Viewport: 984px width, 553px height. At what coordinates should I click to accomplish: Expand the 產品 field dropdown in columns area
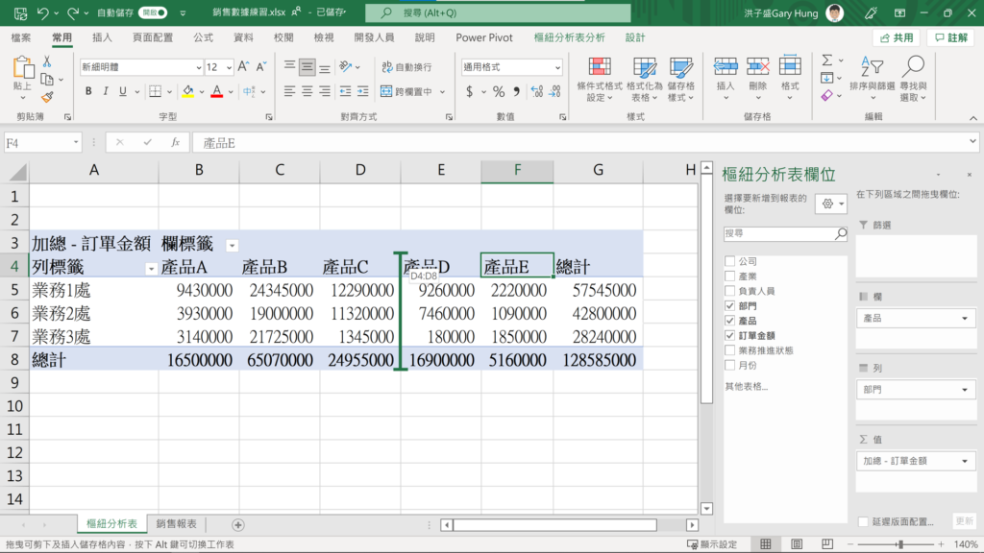(x=965, y=319)
